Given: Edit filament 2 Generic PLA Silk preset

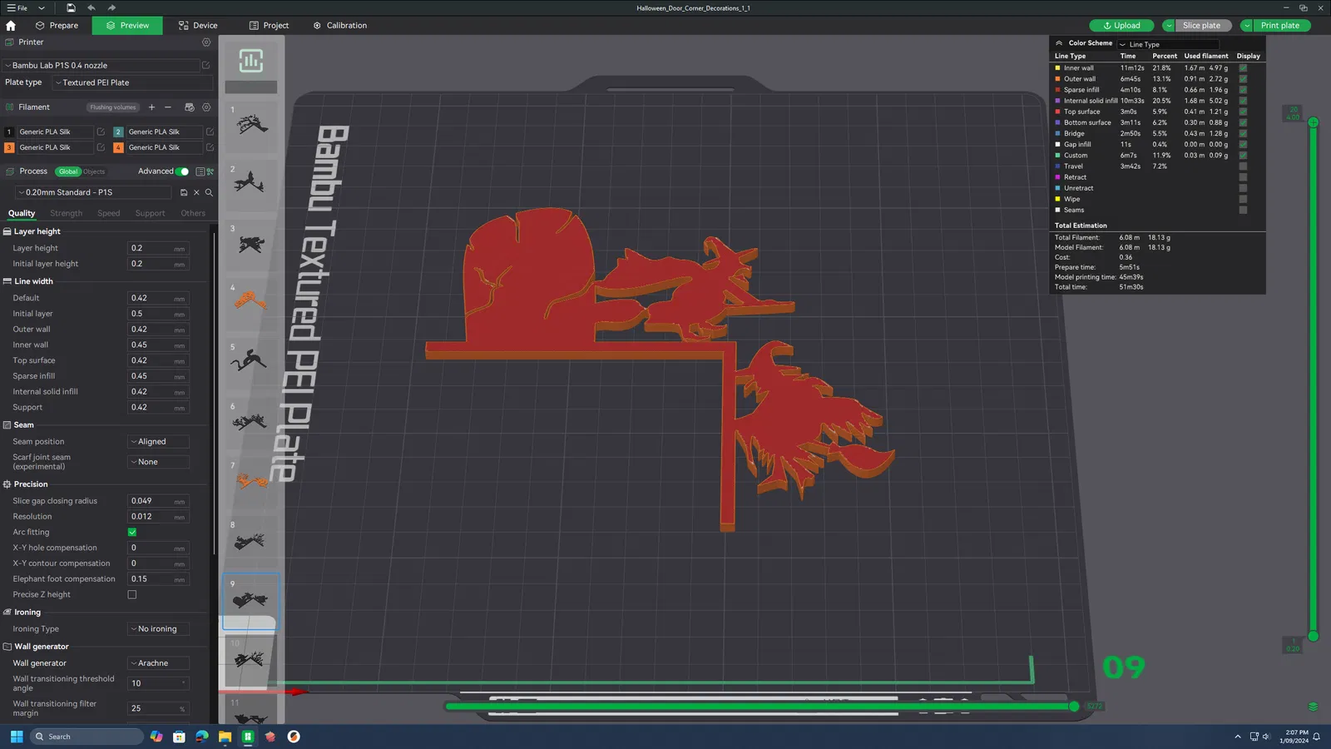Looking at the screenshot, I should (210, 131).
